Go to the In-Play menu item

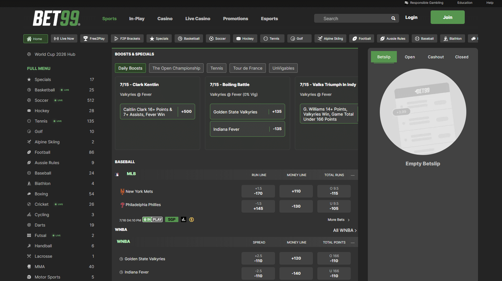pyautogui.click(x=137, y=19)
